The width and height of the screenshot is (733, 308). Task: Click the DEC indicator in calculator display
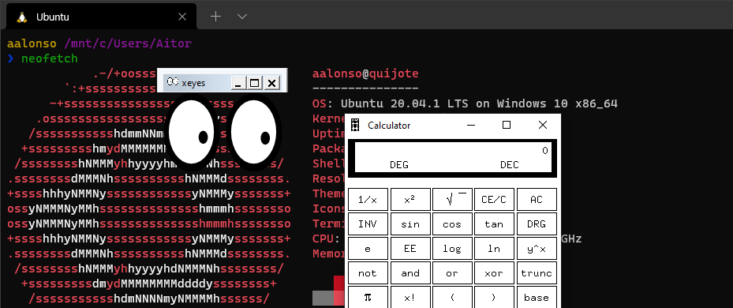(510, 165)
